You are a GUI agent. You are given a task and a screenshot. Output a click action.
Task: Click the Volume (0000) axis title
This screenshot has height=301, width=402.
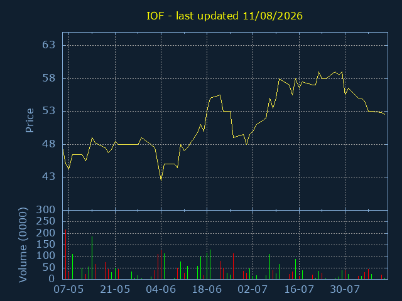[x=23, y=245]
